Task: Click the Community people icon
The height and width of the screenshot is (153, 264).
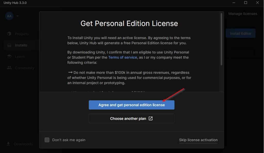Action: [9, 68]
